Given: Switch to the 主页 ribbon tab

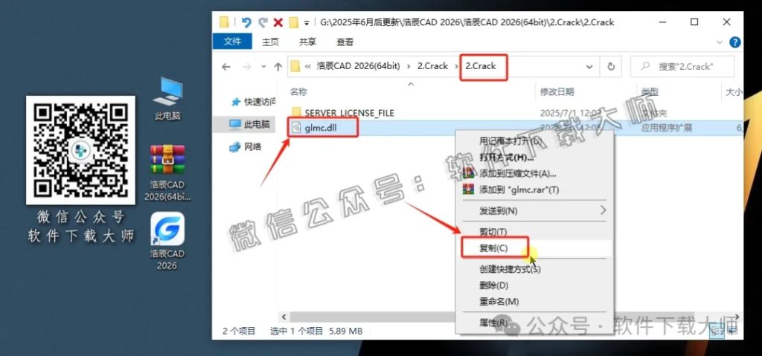Looking at the screenshot, I should point(270,42).
